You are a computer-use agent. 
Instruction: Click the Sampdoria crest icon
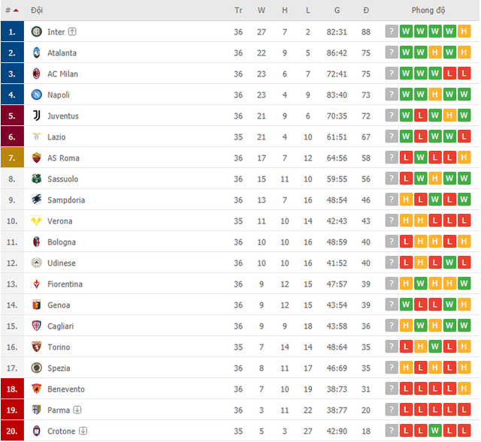(x=37, y=200)
